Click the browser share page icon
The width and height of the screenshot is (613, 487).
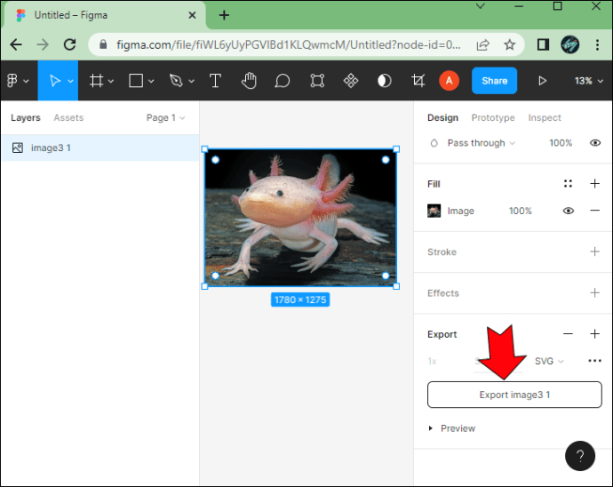[x=482, y=44]
